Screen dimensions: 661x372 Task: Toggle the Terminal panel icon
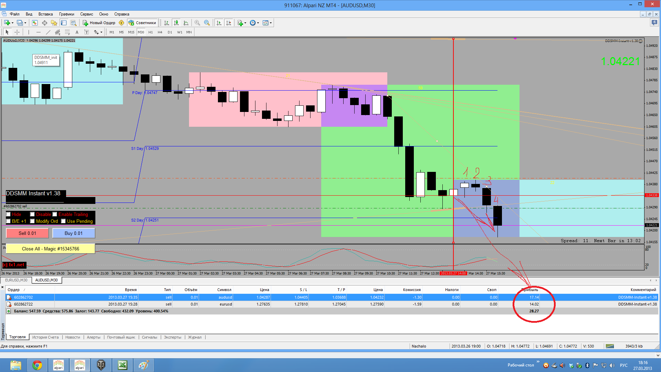click(64, 23)
